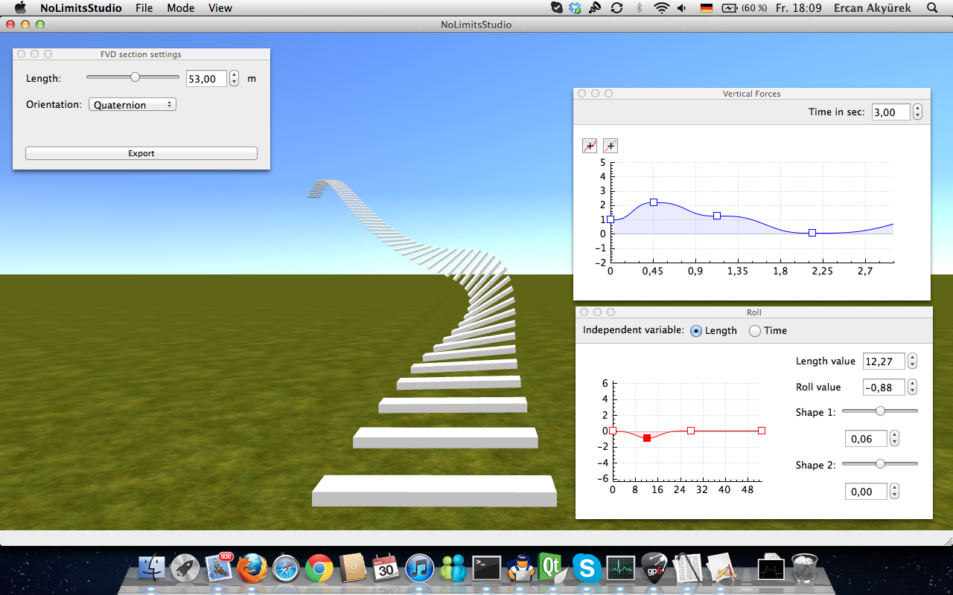Image resolution: width=953 pixels, height=595 pixels.
Task: Open Qt Creator from the dock
Action: tap(550, 569)
